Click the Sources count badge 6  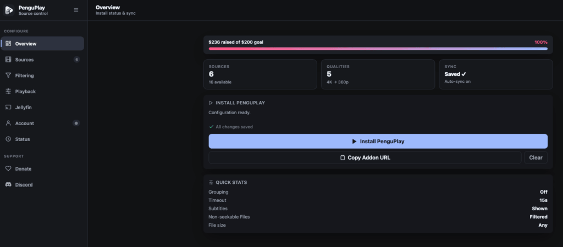(76, 59)
